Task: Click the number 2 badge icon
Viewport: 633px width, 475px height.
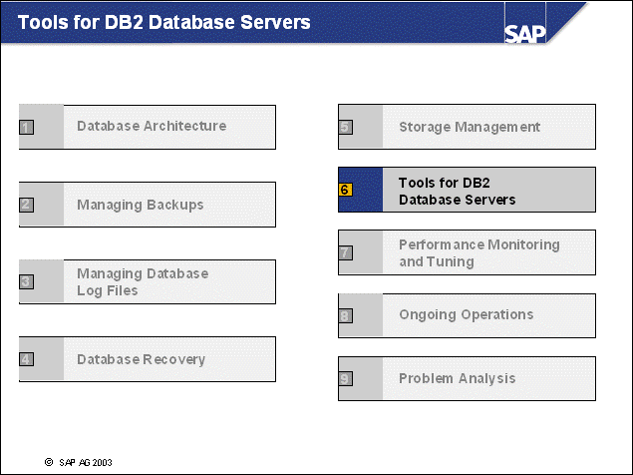Action: pyautogui.click(x=26, y=205)
